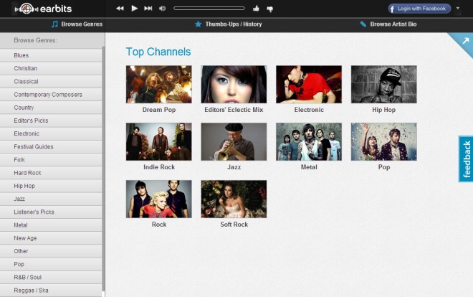Open the Metal channel thumbnail
Screen dimensions: 473x297
[x=309, y=141]
